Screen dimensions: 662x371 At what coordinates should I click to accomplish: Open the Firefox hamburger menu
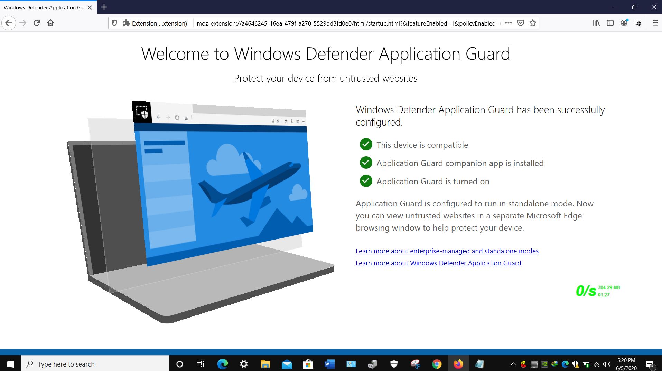(x=655, y=23)
